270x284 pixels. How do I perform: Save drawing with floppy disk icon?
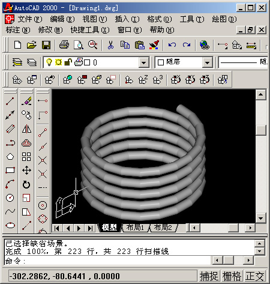point(46,45)
